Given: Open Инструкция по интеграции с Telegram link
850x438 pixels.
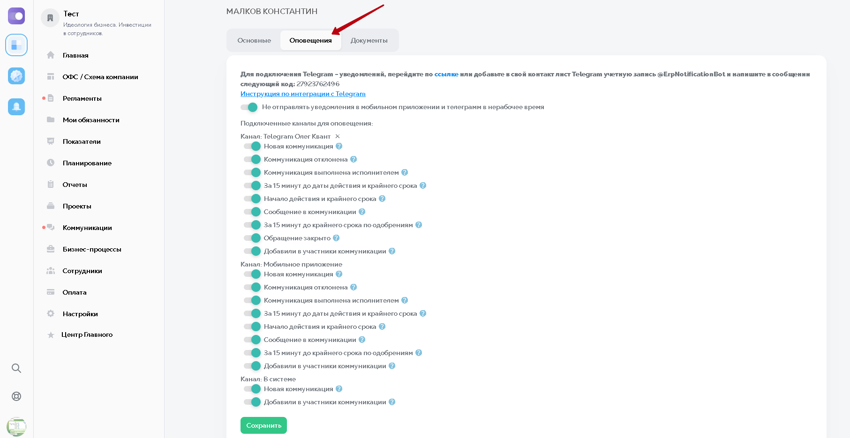Looking at the screenshot, I should [x=303, y=94].
